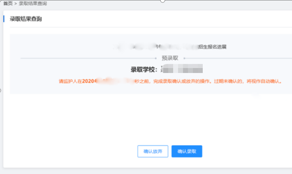Click the separator line under page heading

[148, 27]
